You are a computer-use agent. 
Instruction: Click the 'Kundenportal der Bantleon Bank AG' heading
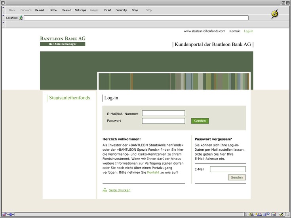[x=213, y=44]
